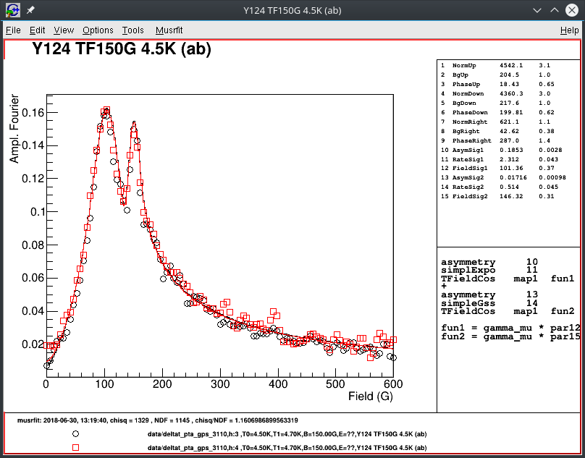Screen dimensions: 585x458
Task: Open the File menu
Action: [13, 30]
